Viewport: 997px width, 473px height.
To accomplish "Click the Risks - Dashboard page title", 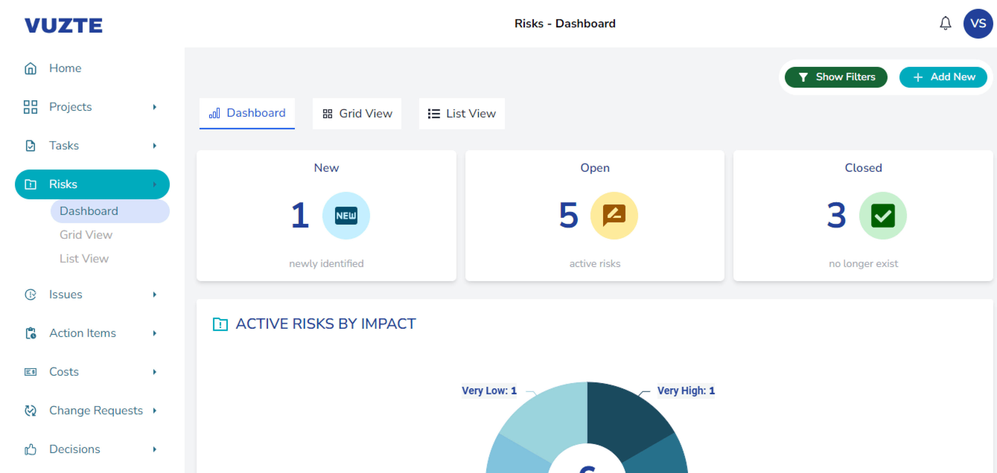I will 565,24.
